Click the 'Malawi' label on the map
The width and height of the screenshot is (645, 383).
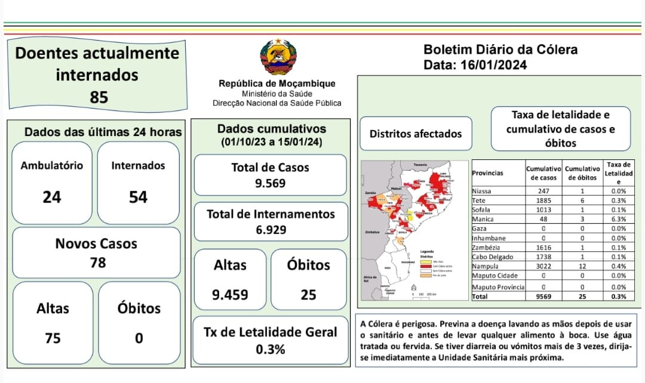[396, 189]
